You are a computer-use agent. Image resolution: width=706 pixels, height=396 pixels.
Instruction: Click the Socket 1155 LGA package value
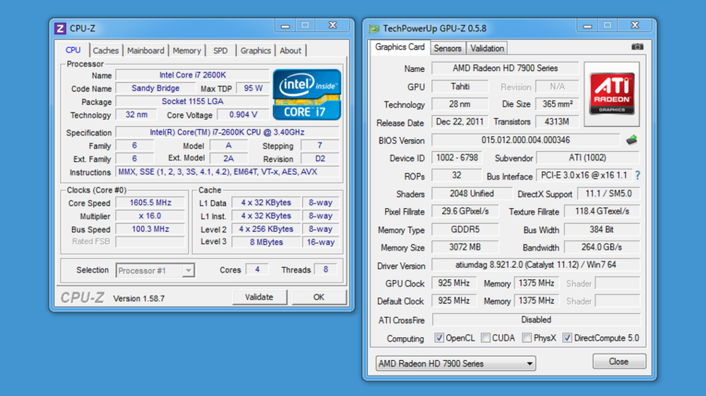[x=192, y=101]
